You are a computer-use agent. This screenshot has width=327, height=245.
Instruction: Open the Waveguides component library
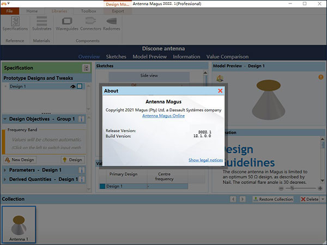point(67,24)
